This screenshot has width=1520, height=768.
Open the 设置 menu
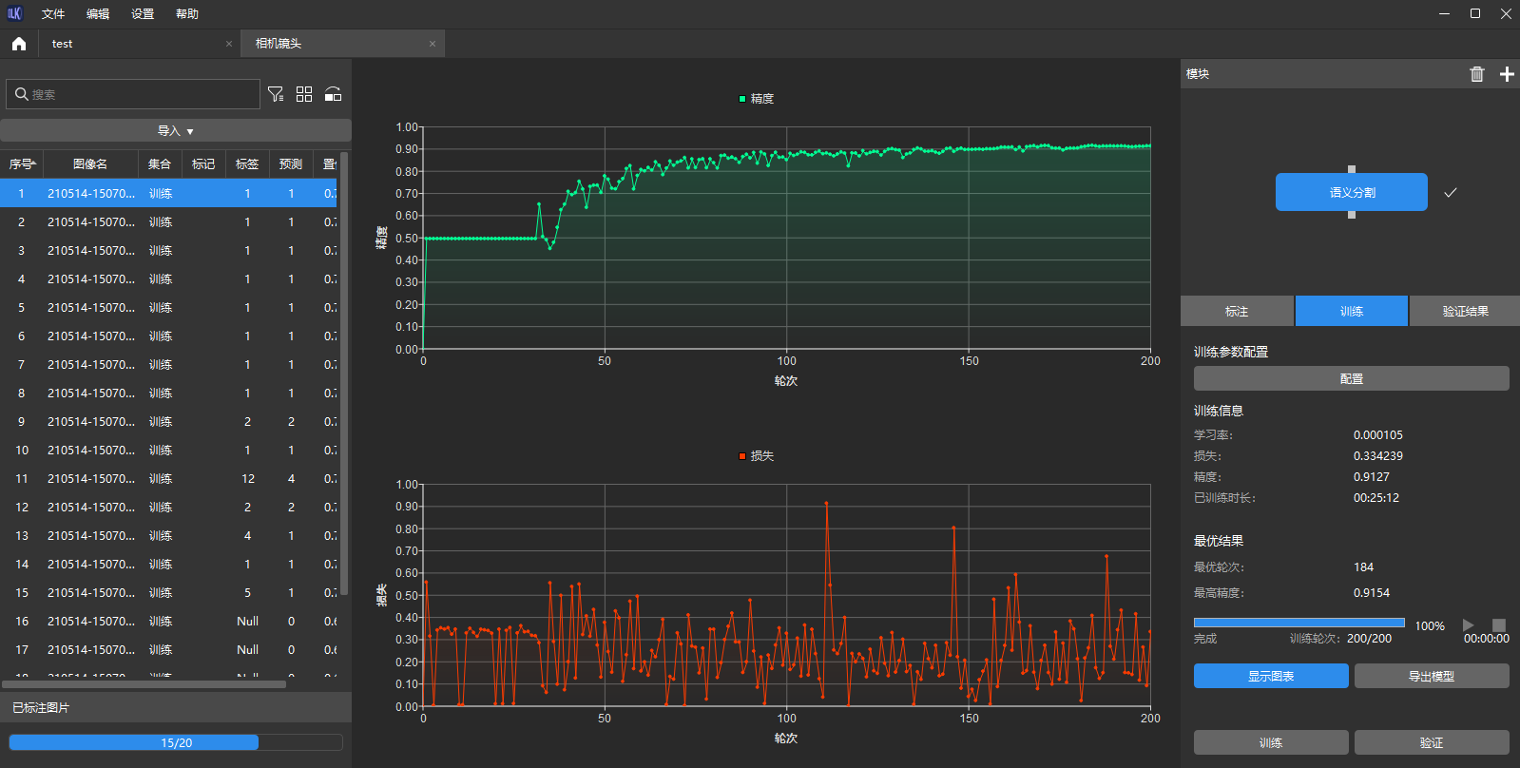coord(143,14)
